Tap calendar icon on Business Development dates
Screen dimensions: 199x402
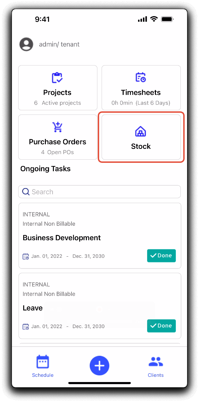tap(26, 256)
